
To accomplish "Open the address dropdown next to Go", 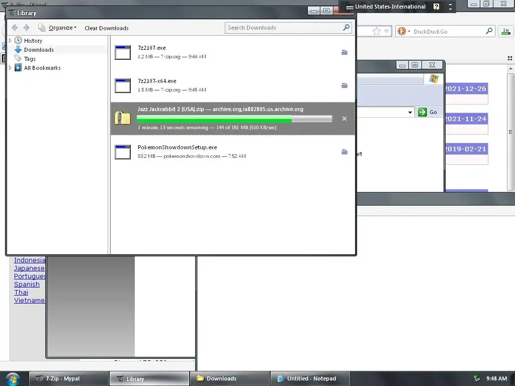I will 410,112.
